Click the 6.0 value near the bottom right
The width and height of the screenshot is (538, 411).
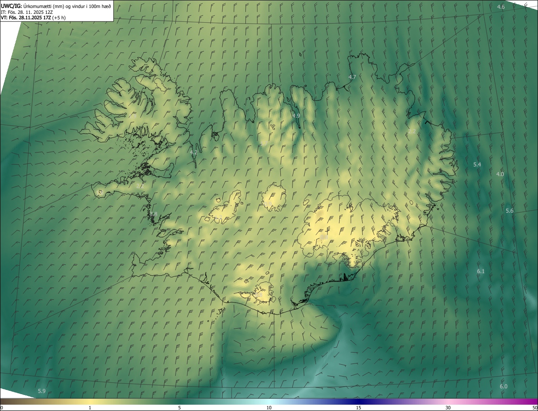pyautogui.click(x=504, y=386)
